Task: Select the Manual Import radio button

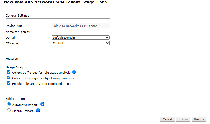Action: (9, 111)
